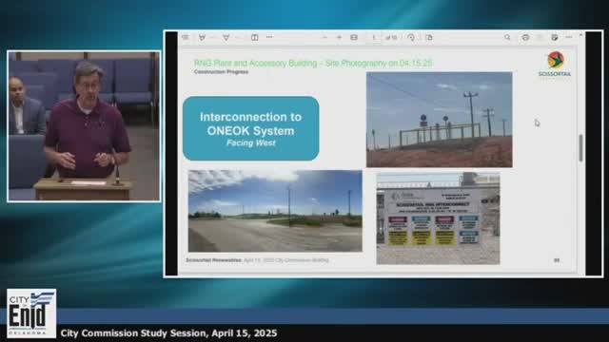Click the Construction Progress subtitle
The height and width of the screenshot is (342, 609).
coord(221,72)
